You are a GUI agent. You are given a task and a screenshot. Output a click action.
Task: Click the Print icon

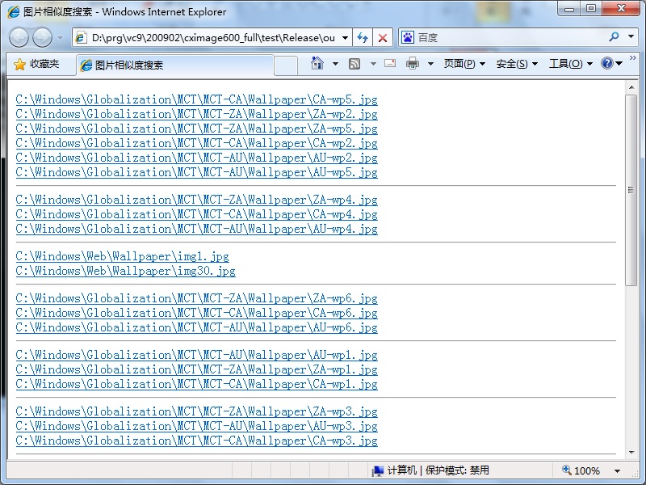413,64
